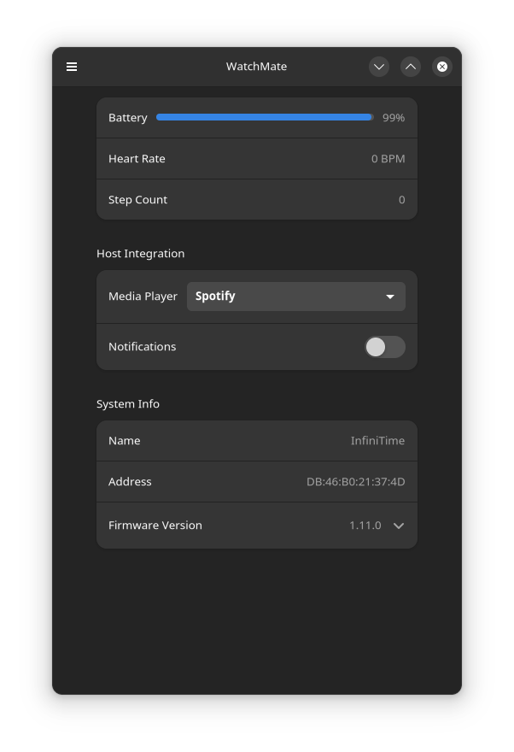
Task: Open the Media Player Spotify dropdown
Action: tap(295, 297)
